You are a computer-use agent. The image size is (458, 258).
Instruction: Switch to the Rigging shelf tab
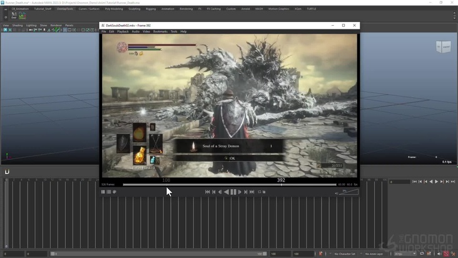(x=151, y=9)
